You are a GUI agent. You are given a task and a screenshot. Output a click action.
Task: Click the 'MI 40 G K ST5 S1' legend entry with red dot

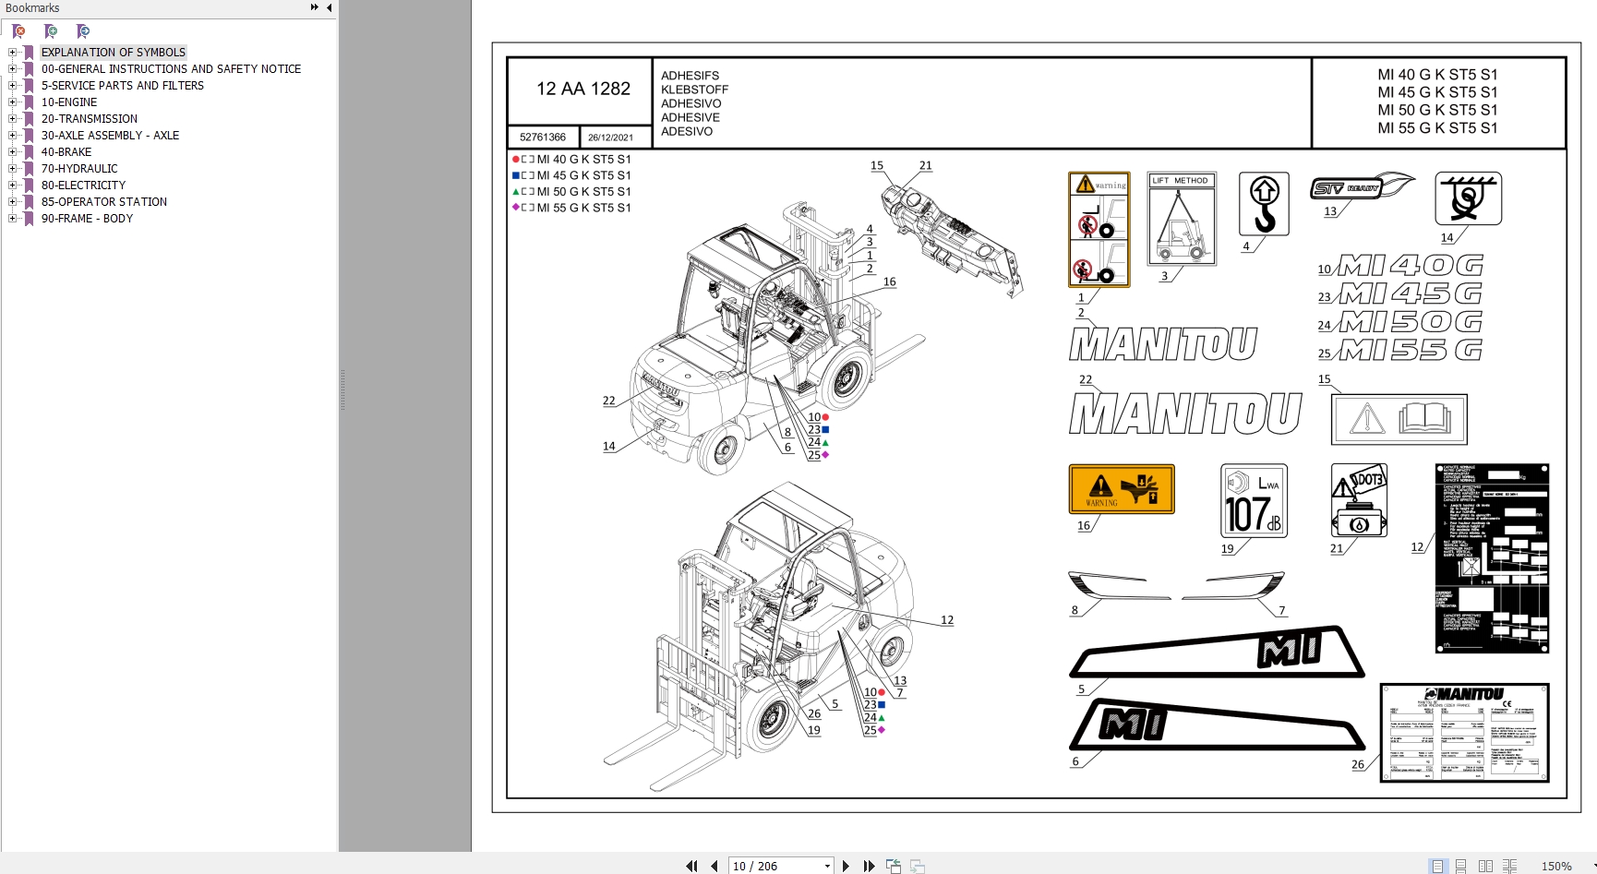[x=571, y=160]
